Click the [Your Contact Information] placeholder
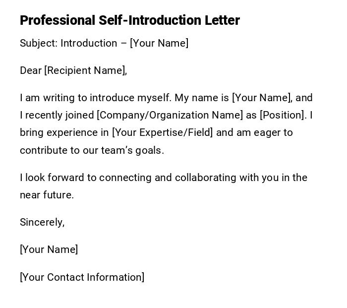This screenshot has height=308, width=347. click(82, 277)
